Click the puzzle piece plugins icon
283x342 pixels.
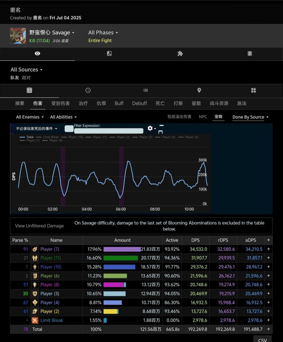point(180,54)
